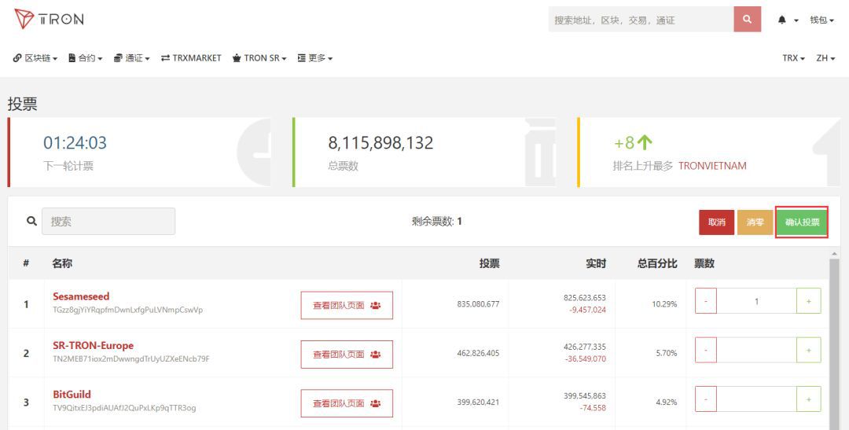Viewport: 849px width, 430px height.
Task: Decrease Sesameseed votes with minus button
Action: (705, 301)
